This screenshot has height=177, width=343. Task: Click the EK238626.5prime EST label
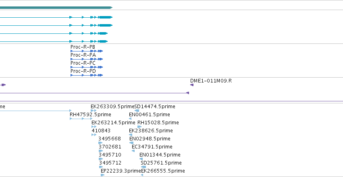tap(151, 131)
